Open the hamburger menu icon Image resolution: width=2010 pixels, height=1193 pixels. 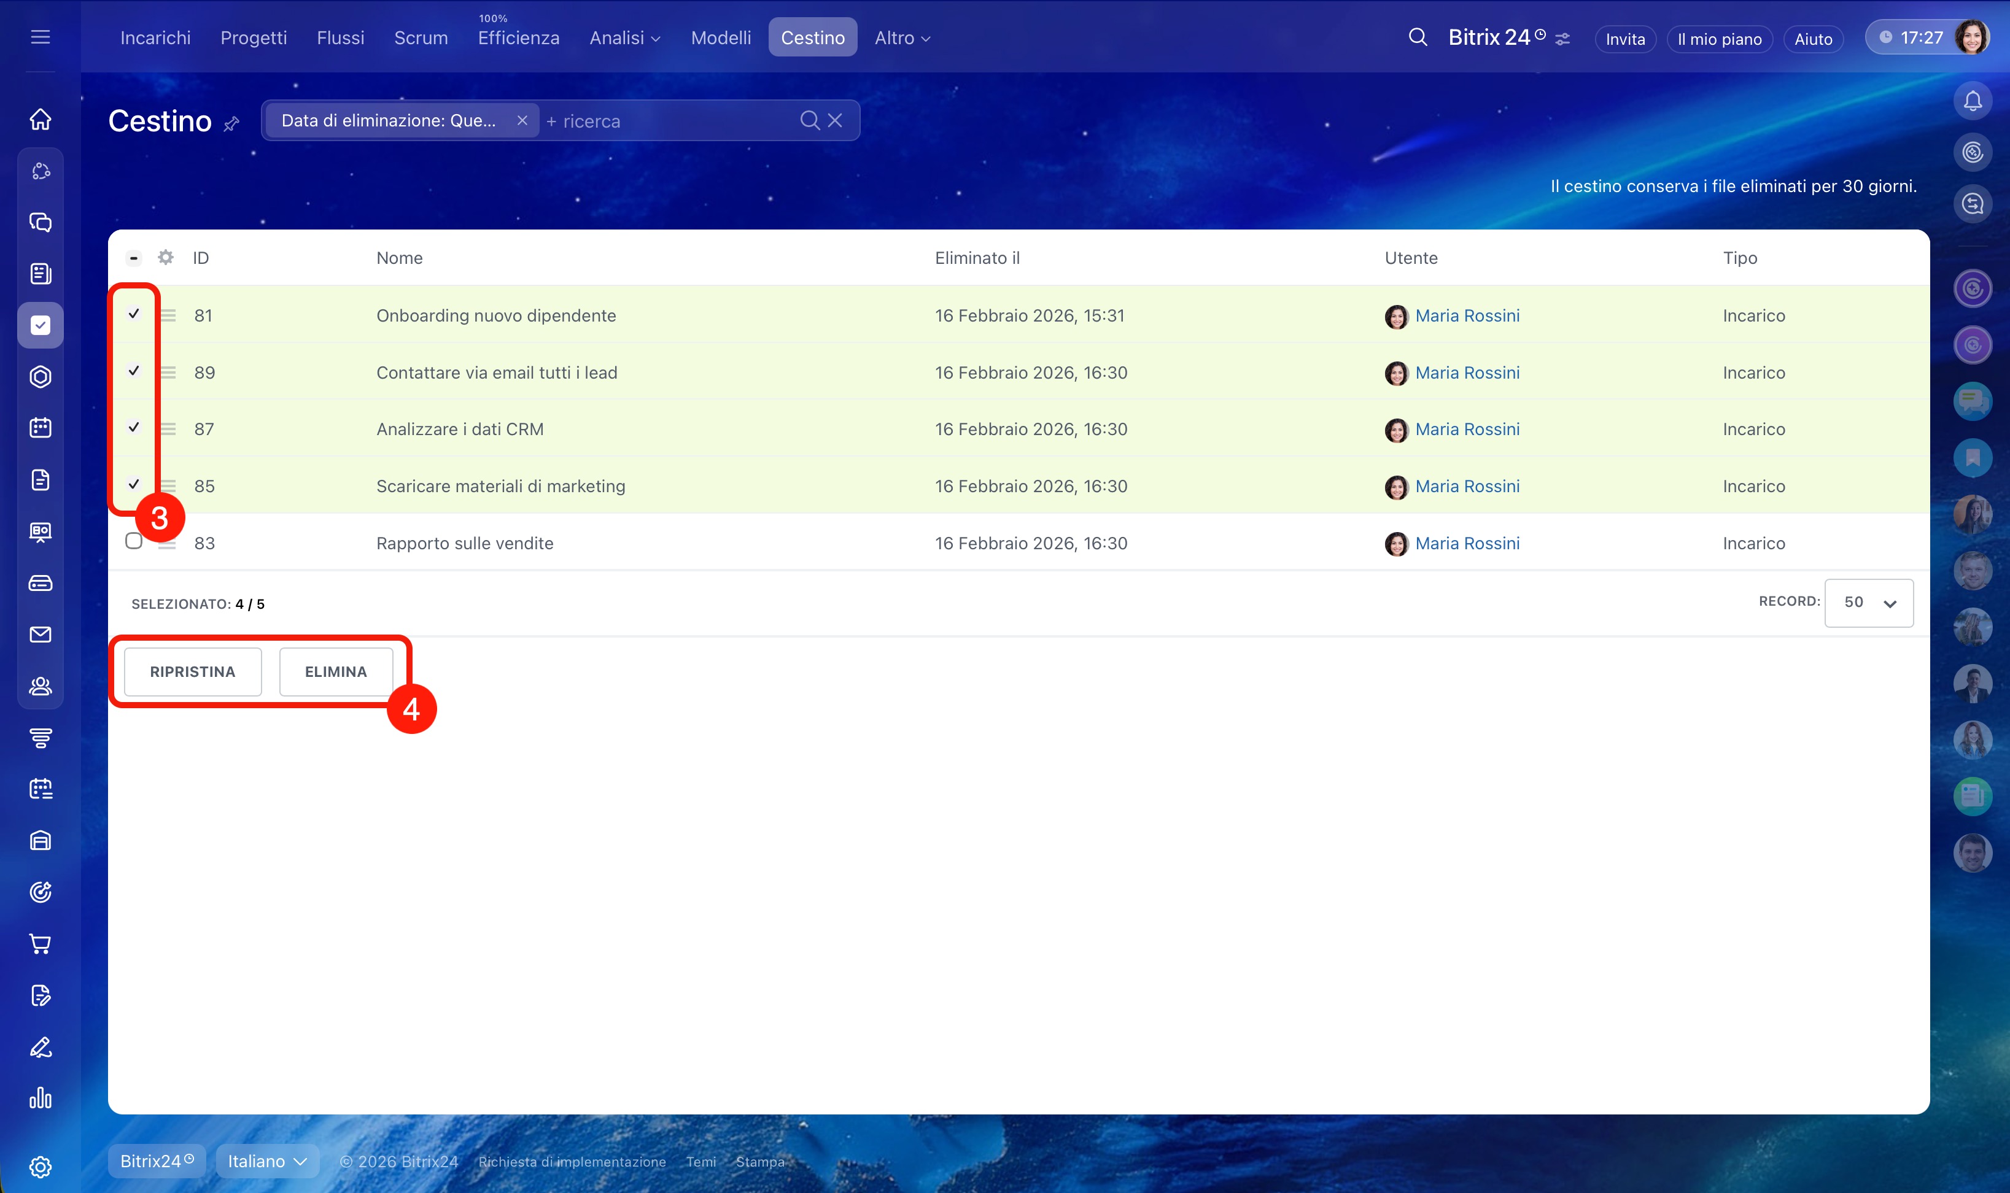40,37
